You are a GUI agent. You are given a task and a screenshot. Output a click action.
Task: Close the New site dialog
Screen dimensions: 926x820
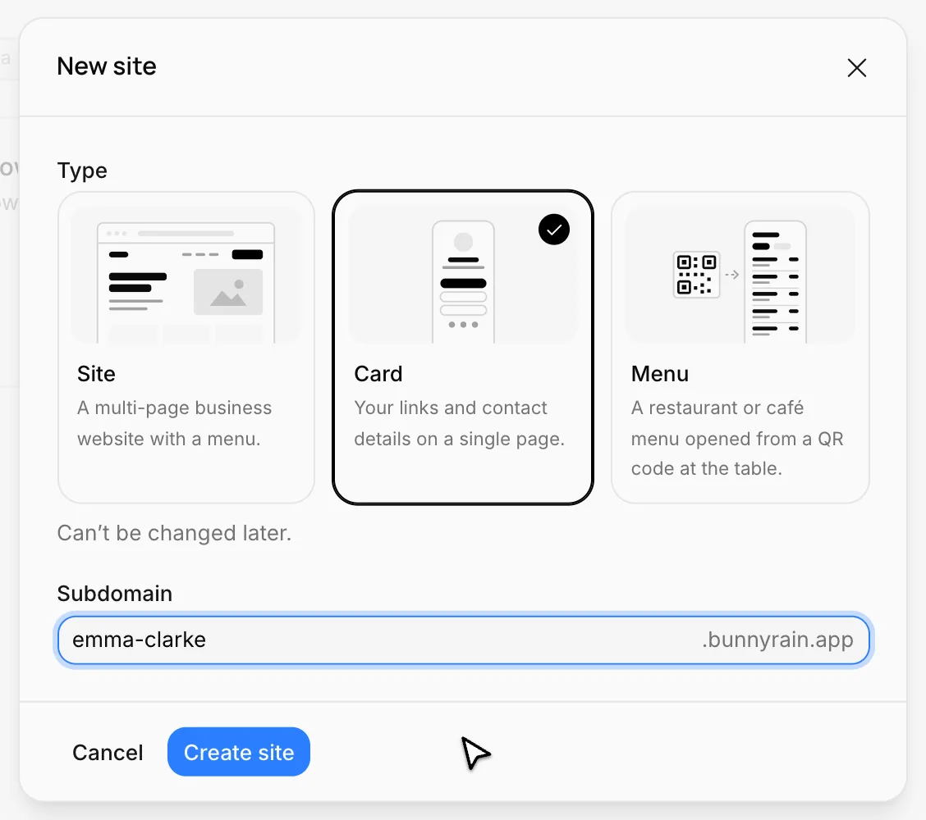click(x=856, y=68)
